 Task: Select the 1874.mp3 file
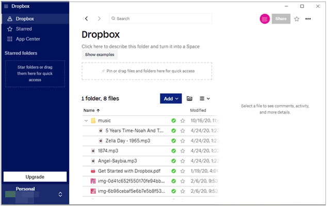pyautogui.click(x=150, y=151)
